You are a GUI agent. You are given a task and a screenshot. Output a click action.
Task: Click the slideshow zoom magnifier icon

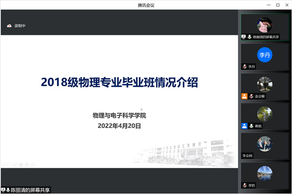pyautogui.click(x=26, y=165)
